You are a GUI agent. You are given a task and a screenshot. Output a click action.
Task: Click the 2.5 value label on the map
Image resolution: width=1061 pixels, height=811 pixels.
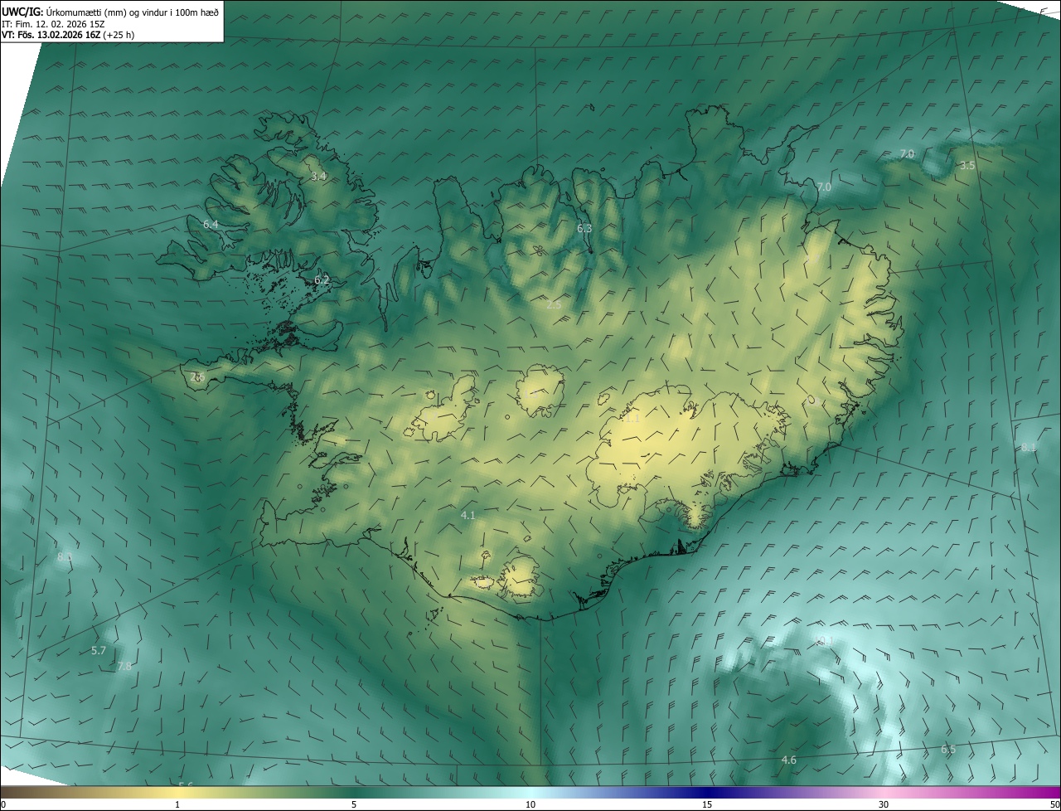554,304
